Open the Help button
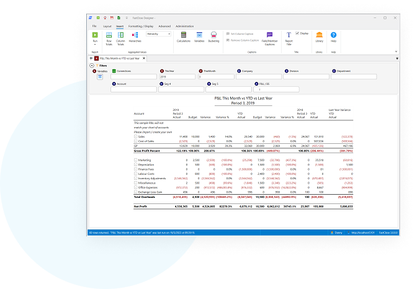The image size is (417, 289). point(333,36)
